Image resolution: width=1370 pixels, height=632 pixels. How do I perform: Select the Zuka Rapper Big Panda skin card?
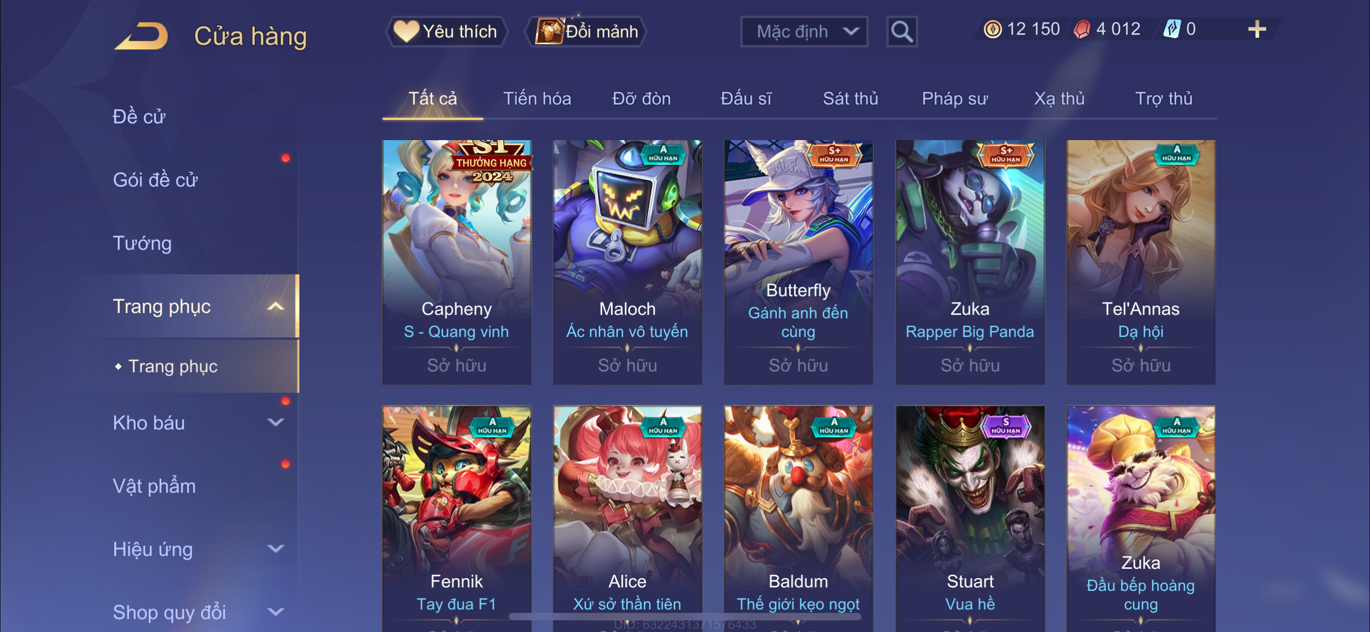point(970,262)
